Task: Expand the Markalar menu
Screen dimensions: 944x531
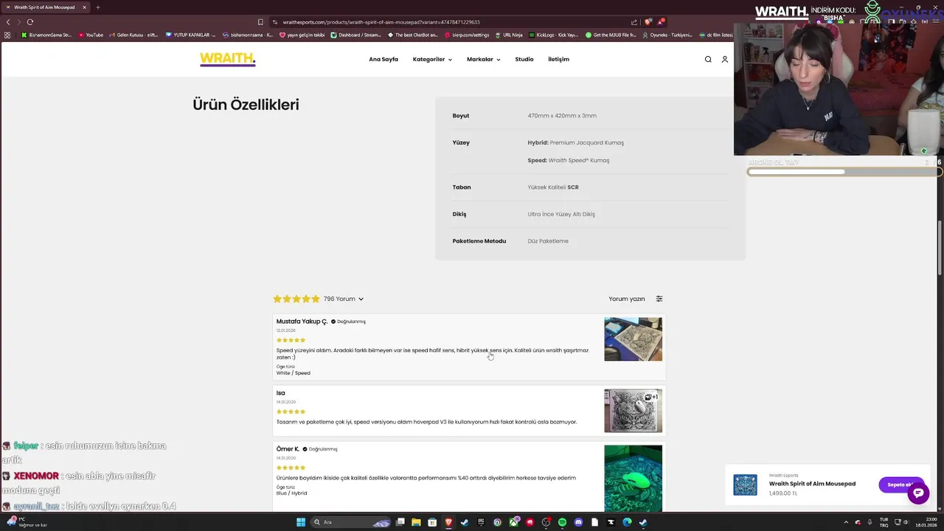Action: pyautogui.click(x=483, y=59)
